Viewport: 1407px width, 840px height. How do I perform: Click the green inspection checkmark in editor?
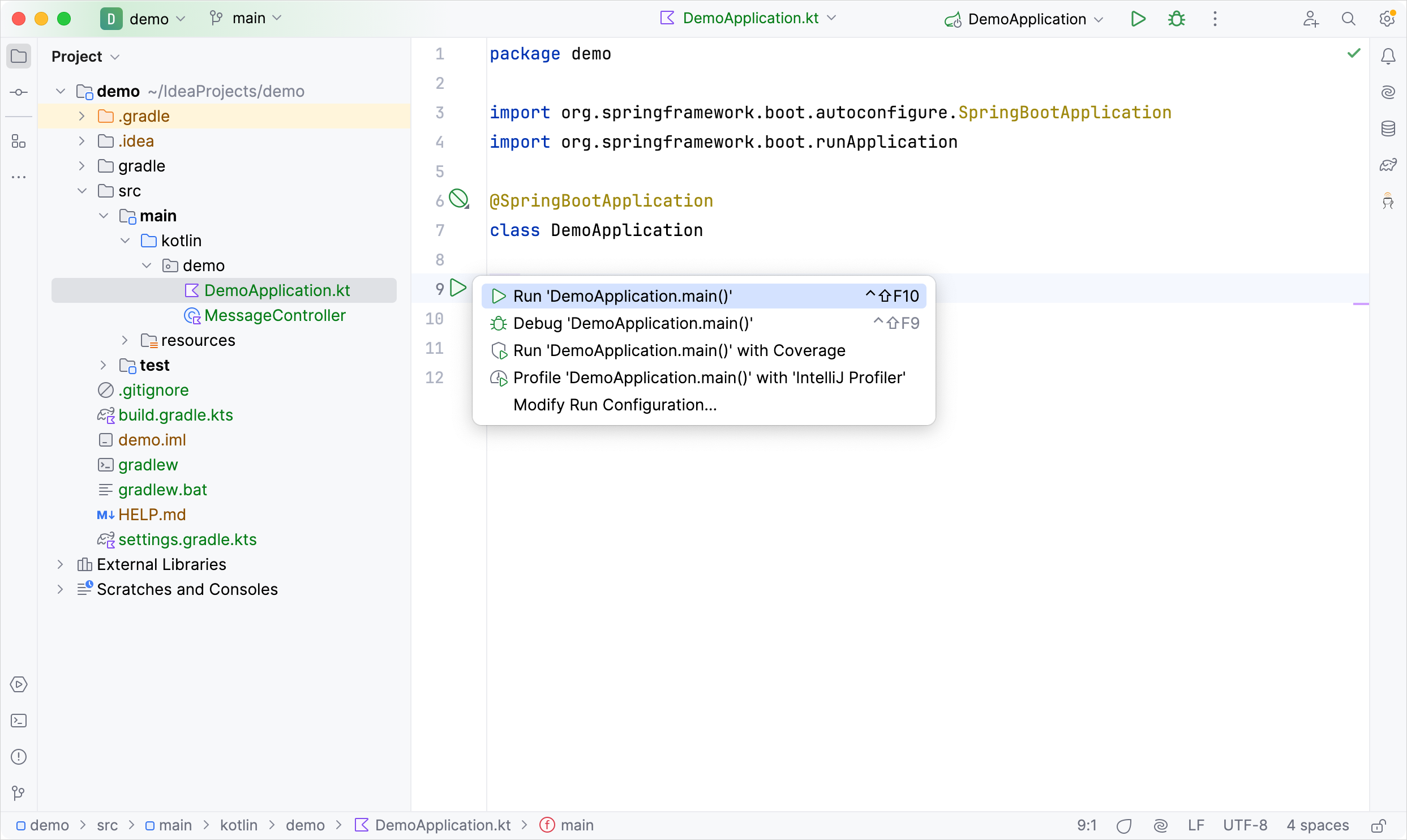tap(1354, 53)
